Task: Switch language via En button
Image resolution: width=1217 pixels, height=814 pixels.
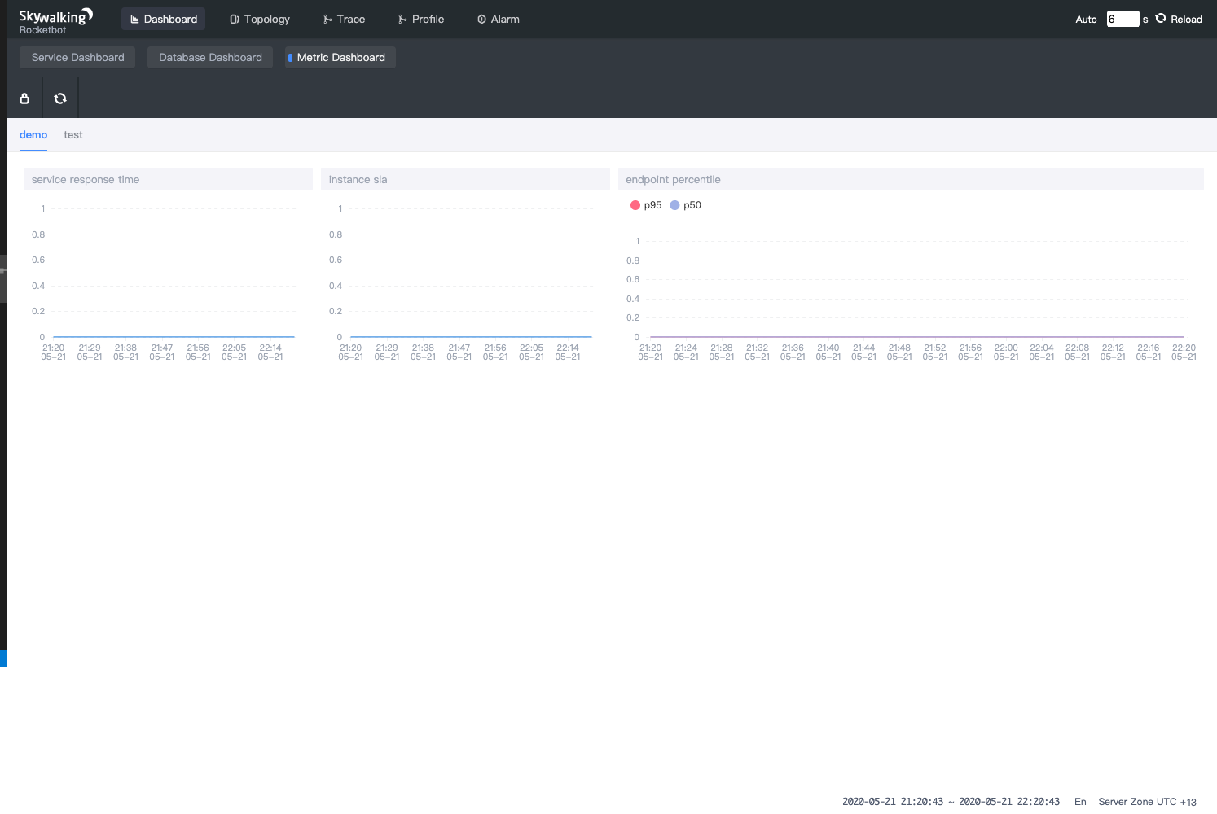Action: [x=1080, y=802]
